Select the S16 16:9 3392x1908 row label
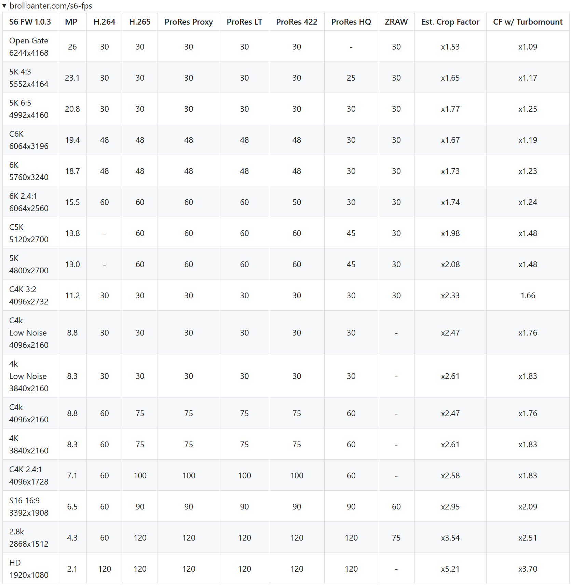This screenshot has width=572, height=585. (x=29, y=507)
